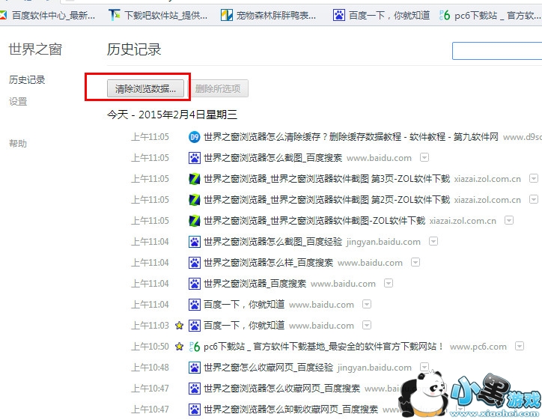Click ZOL favicon of 第3页 entry
Viewport: 542px width, 420px height.
click(x=194, y=179)
